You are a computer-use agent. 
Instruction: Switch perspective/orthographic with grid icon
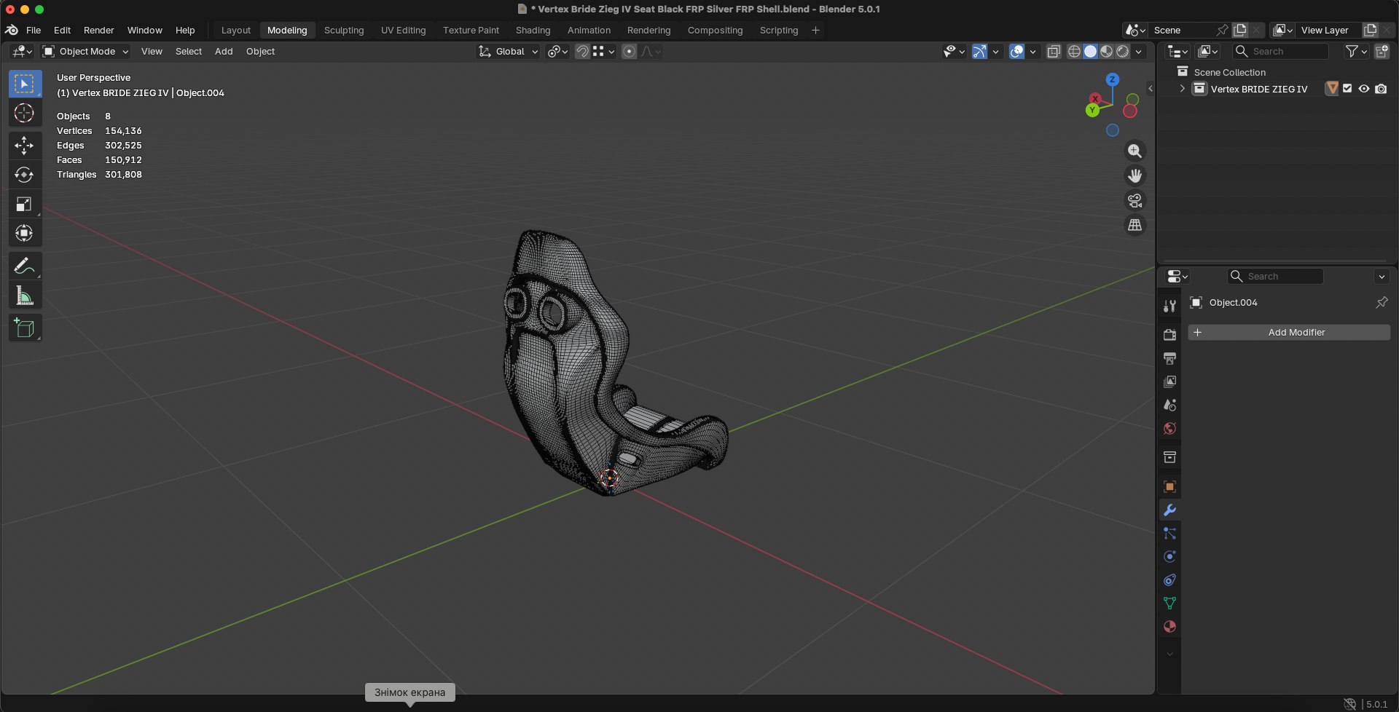click(x=1135, y=225)
